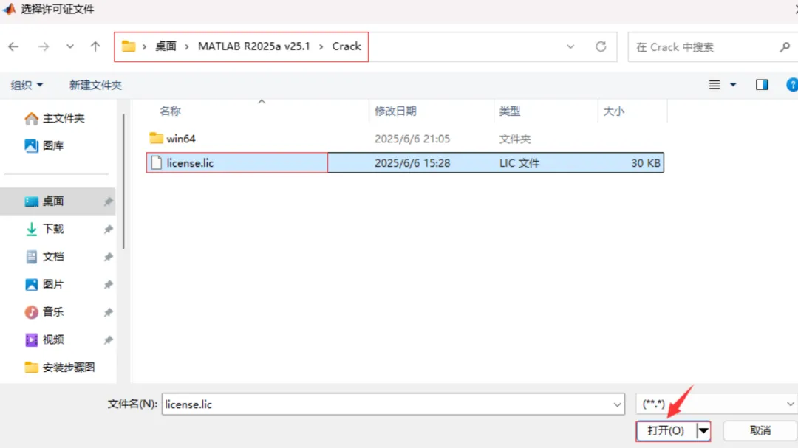Click the pin icon beside 音乐
Viewport: 798px width, 448px height.
click(x=108, y=312)
